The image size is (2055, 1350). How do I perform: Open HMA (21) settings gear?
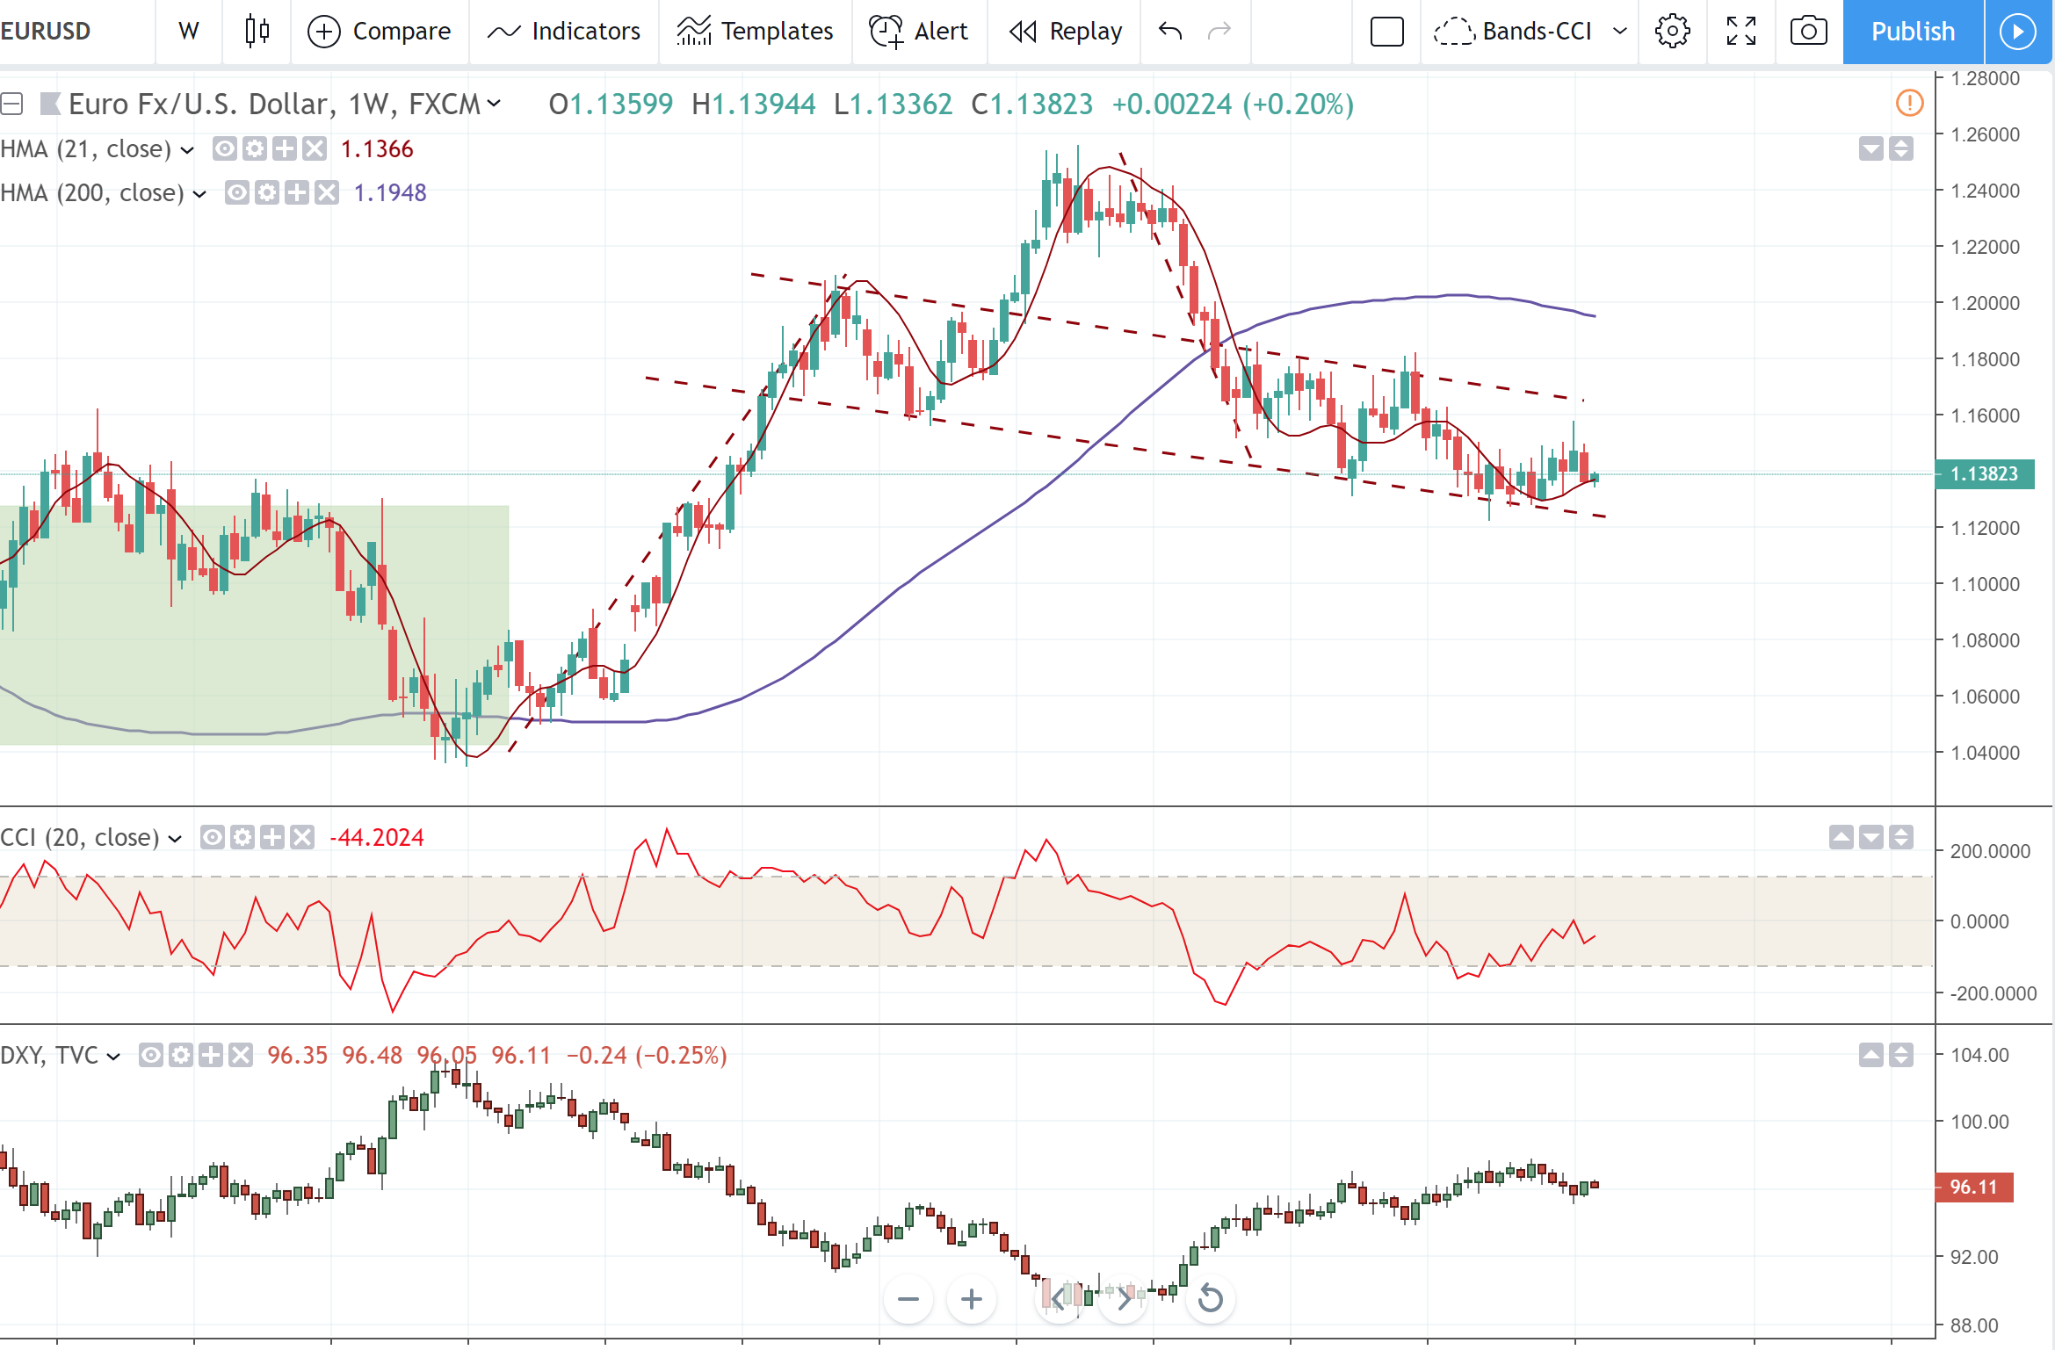point(255,148)
